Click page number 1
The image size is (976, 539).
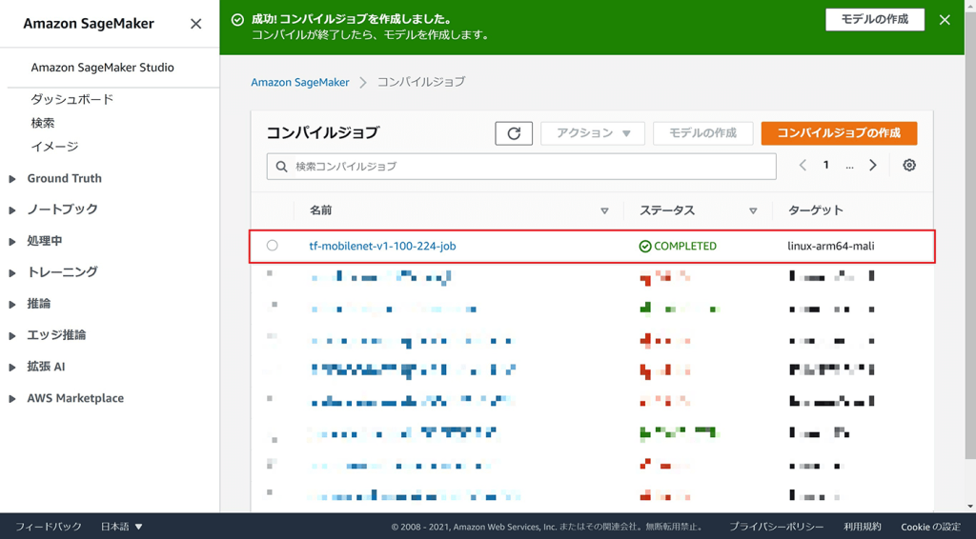point(826,166)
